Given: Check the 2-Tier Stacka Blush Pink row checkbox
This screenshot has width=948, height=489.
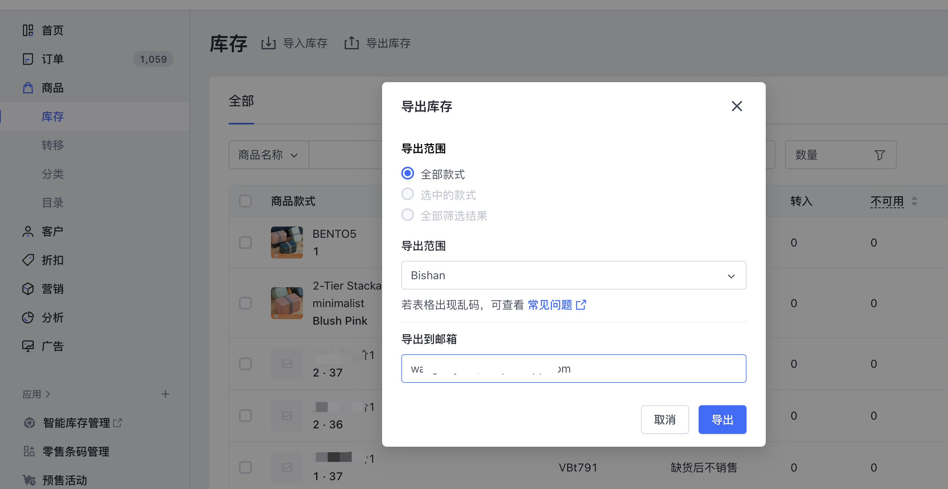Looking at the screenshot, I should click(x=245, y=303).
